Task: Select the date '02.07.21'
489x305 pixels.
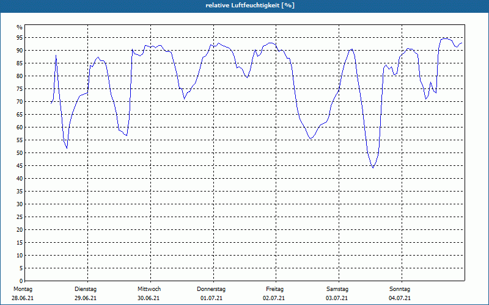Action: pyautogui.click(x=274, y=298)
